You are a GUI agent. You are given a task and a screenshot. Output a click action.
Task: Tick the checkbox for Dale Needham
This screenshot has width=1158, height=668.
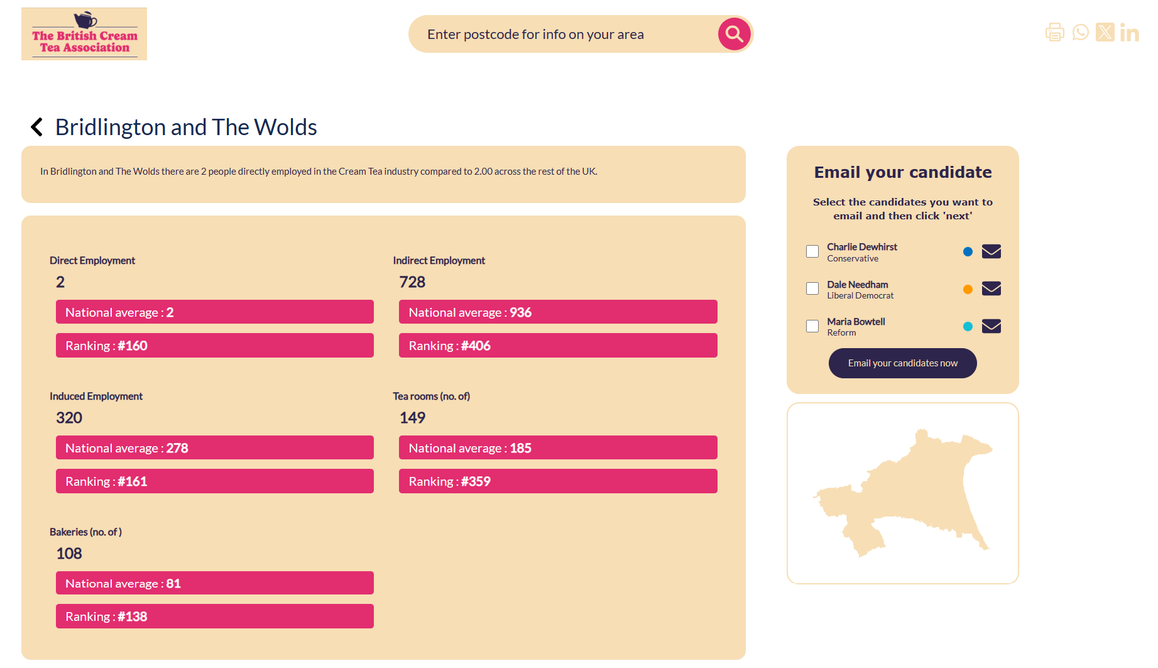tap(812, 288)
